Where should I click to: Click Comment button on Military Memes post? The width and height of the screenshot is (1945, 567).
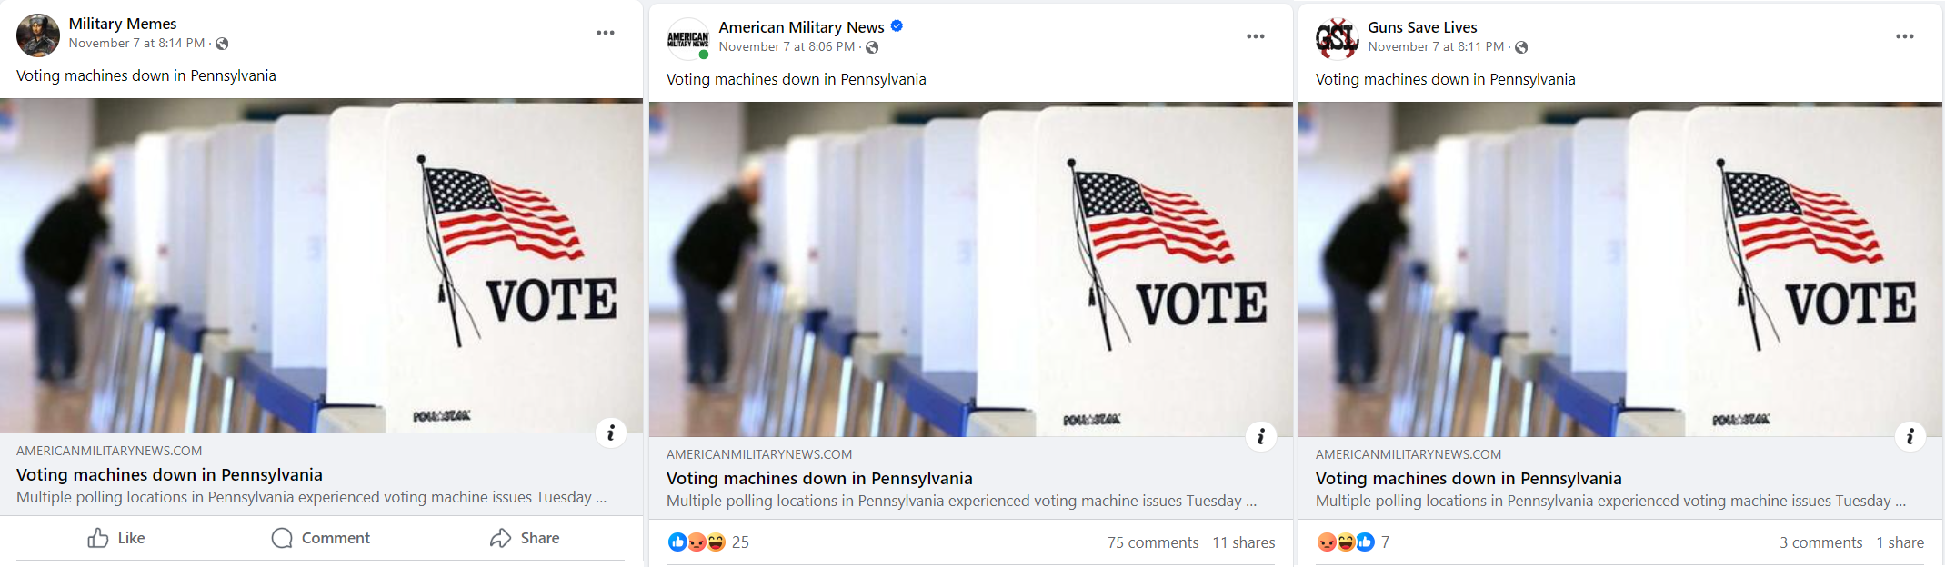(321, 538)
